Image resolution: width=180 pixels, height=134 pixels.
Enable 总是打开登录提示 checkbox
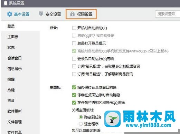point(74,43)
